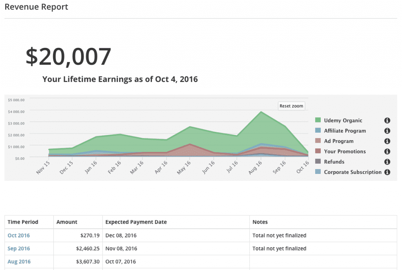The height and width of the screenshot is (270, 402).
Task: Open the Oct 2016 earnings details link
Action: point(18,235)
